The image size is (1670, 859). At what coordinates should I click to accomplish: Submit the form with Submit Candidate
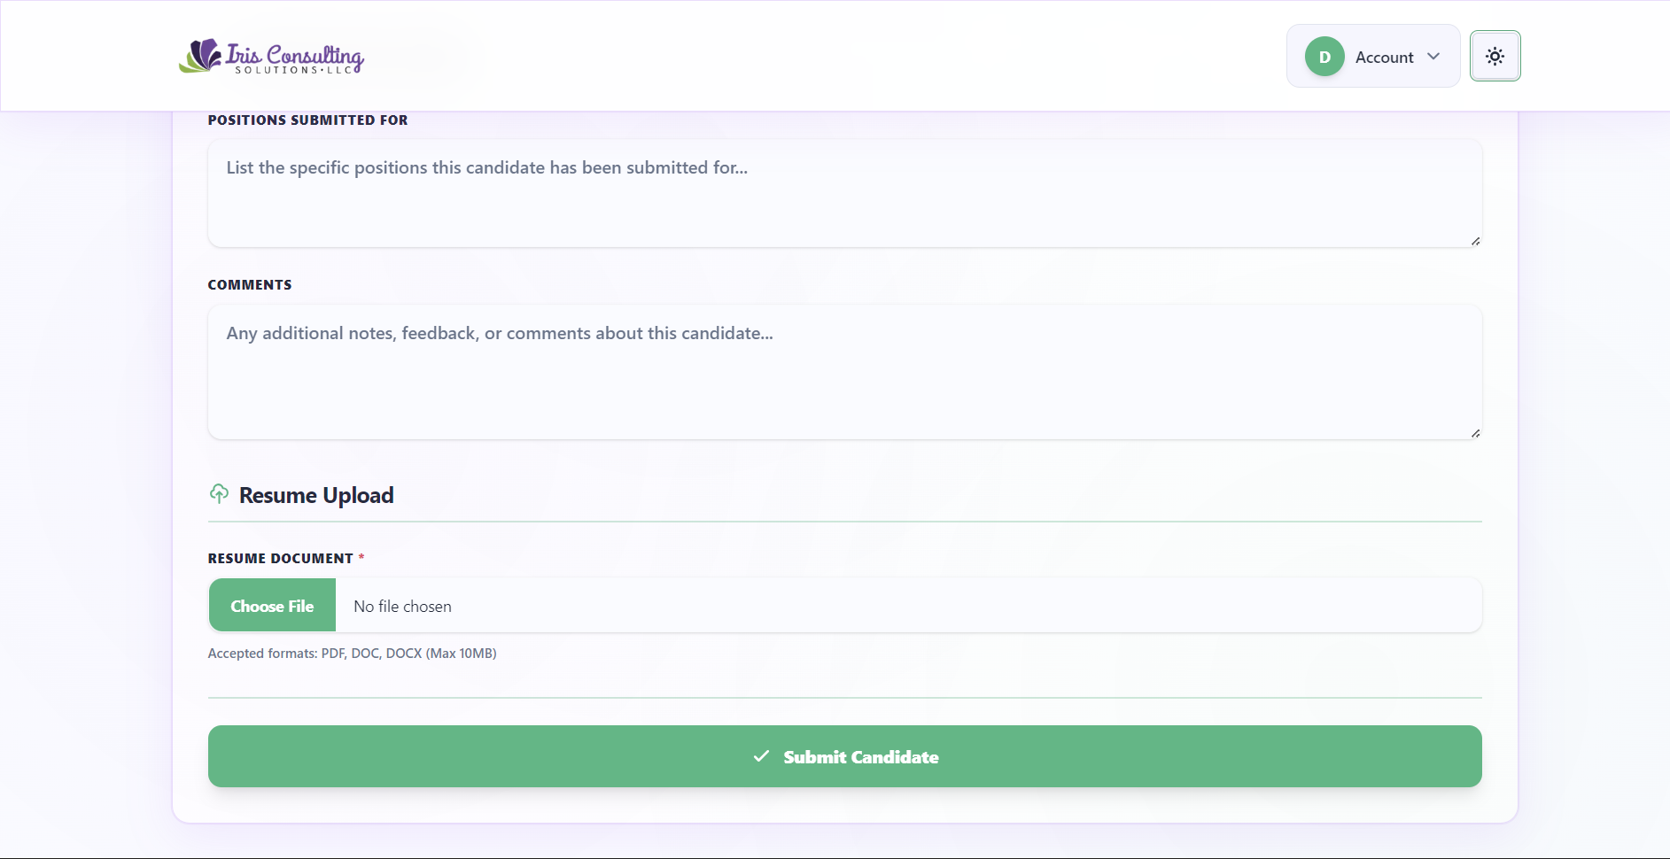(843, 756)
